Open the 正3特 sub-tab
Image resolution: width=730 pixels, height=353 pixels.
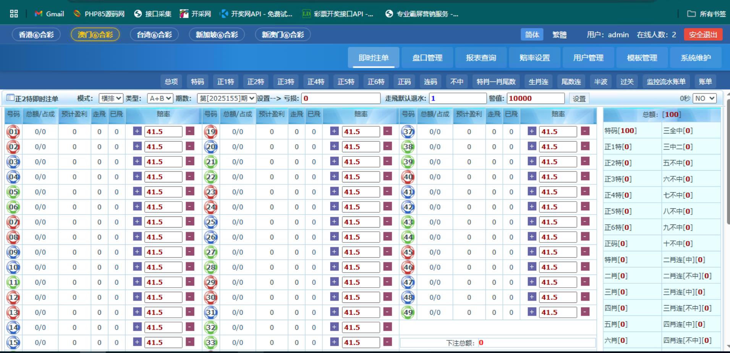[x=285, y=81]
